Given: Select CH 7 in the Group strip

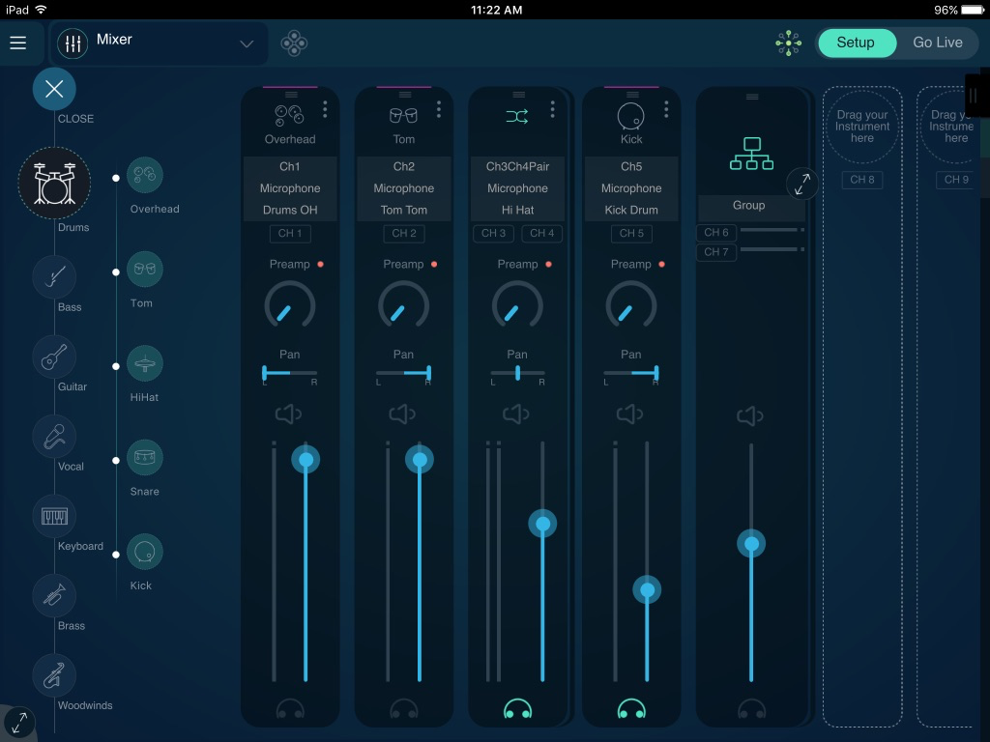Looking at the screenshot, I should click(x=716, y=252).
